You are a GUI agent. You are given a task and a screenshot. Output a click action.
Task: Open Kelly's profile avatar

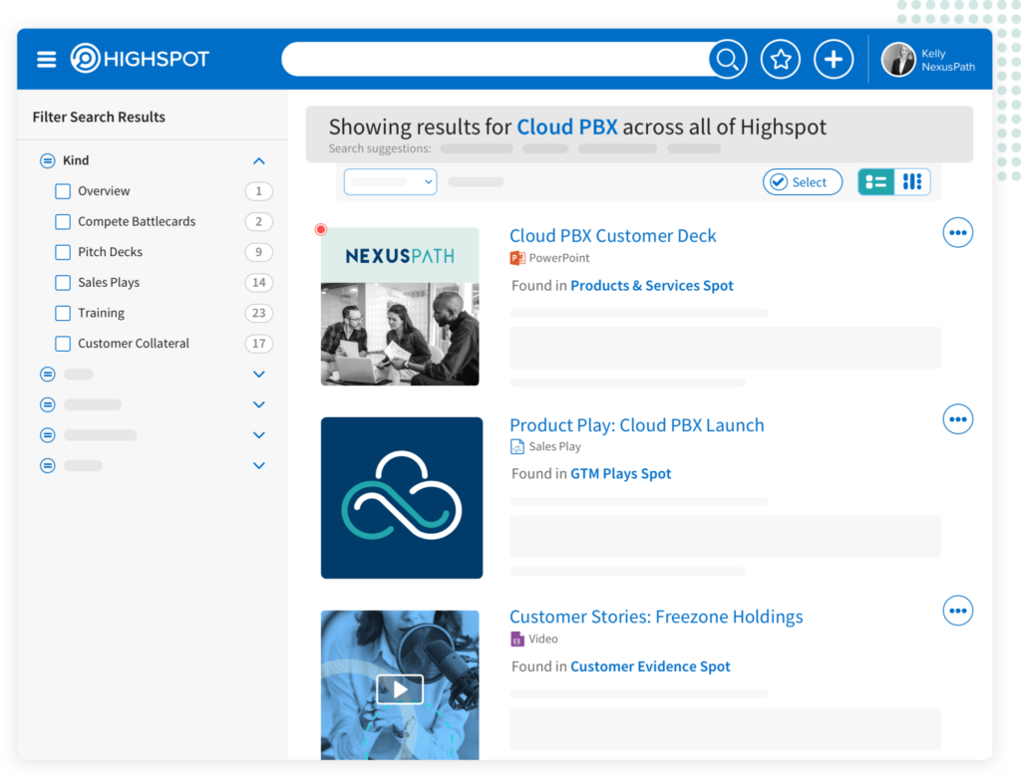click(x=898, y=60)
